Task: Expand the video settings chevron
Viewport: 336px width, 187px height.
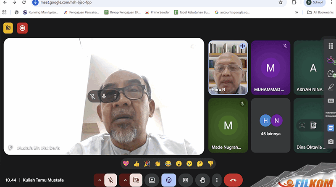Action: 125,180
